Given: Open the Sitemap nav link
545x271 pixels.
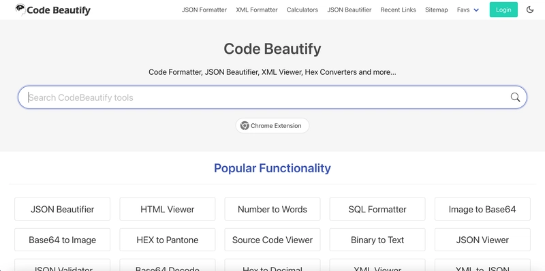Looking at the screenshot, I should click(x=436, y=10).
